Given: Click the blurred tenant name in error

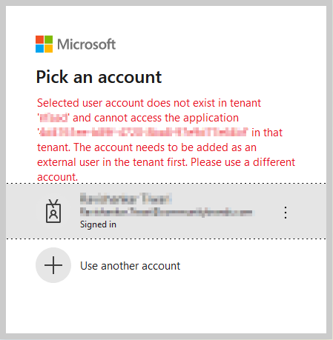Looking at the screenshot, I should [x=53, y=118].
